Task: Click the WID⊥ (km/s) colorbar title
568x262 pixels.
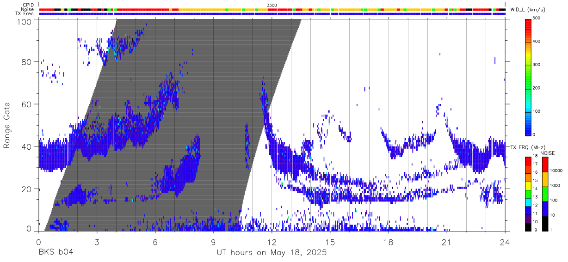Action: coord(529,9)
